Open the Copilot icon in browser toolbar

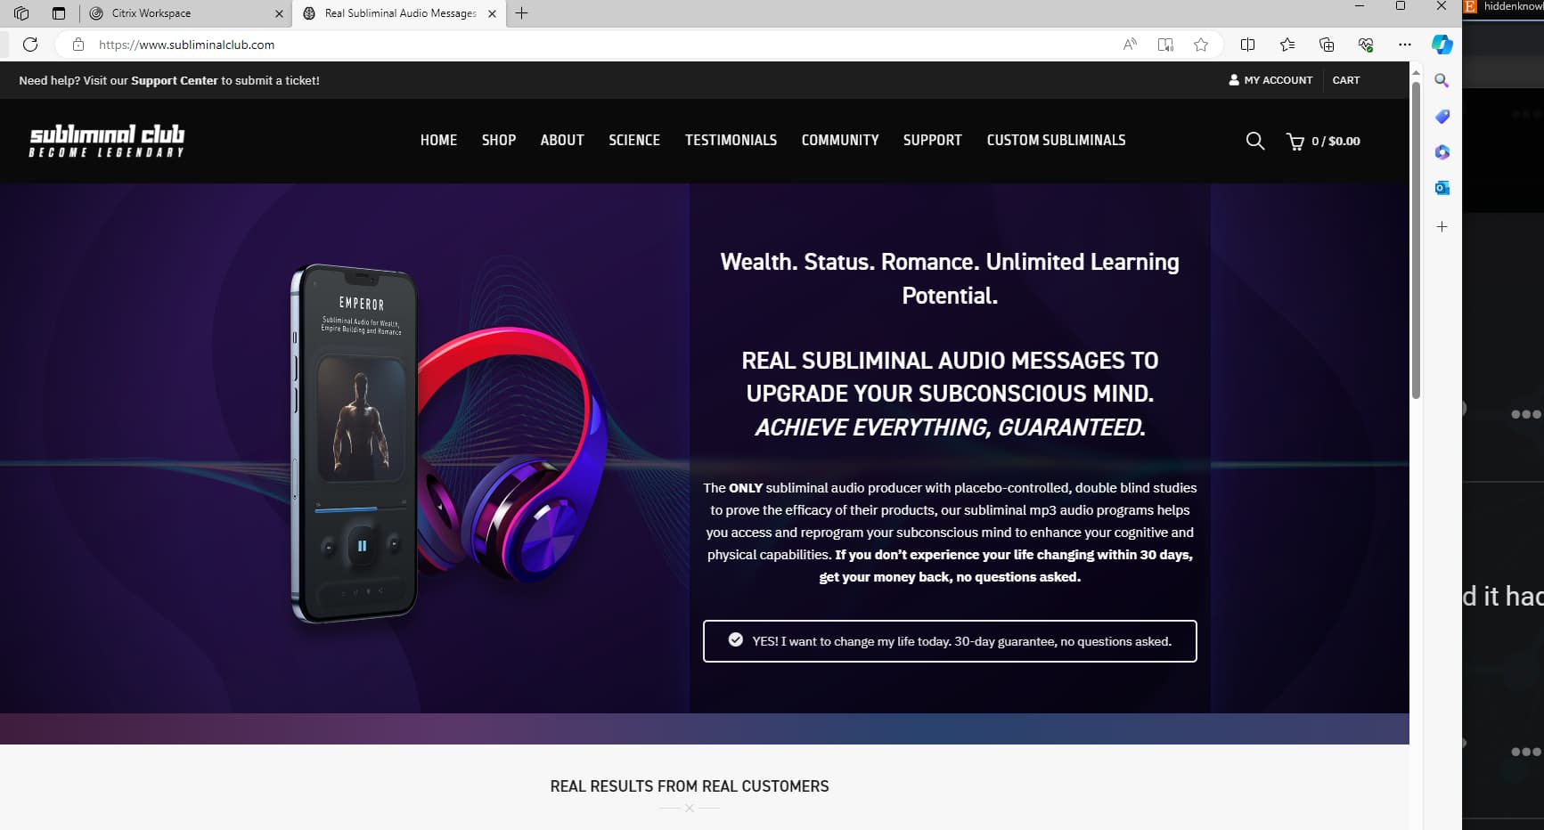pyautogui.click(x=1442, y=45)
